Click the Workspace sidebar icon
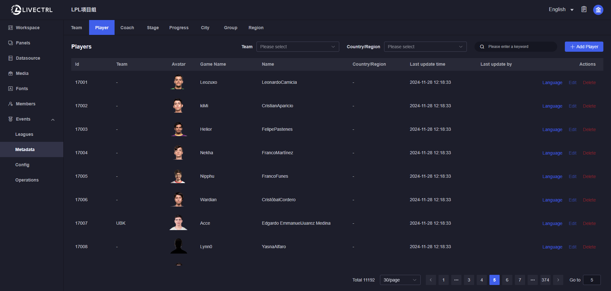Image resolution: width=611 pixels, height=291 pixels. tap(11, 28)
